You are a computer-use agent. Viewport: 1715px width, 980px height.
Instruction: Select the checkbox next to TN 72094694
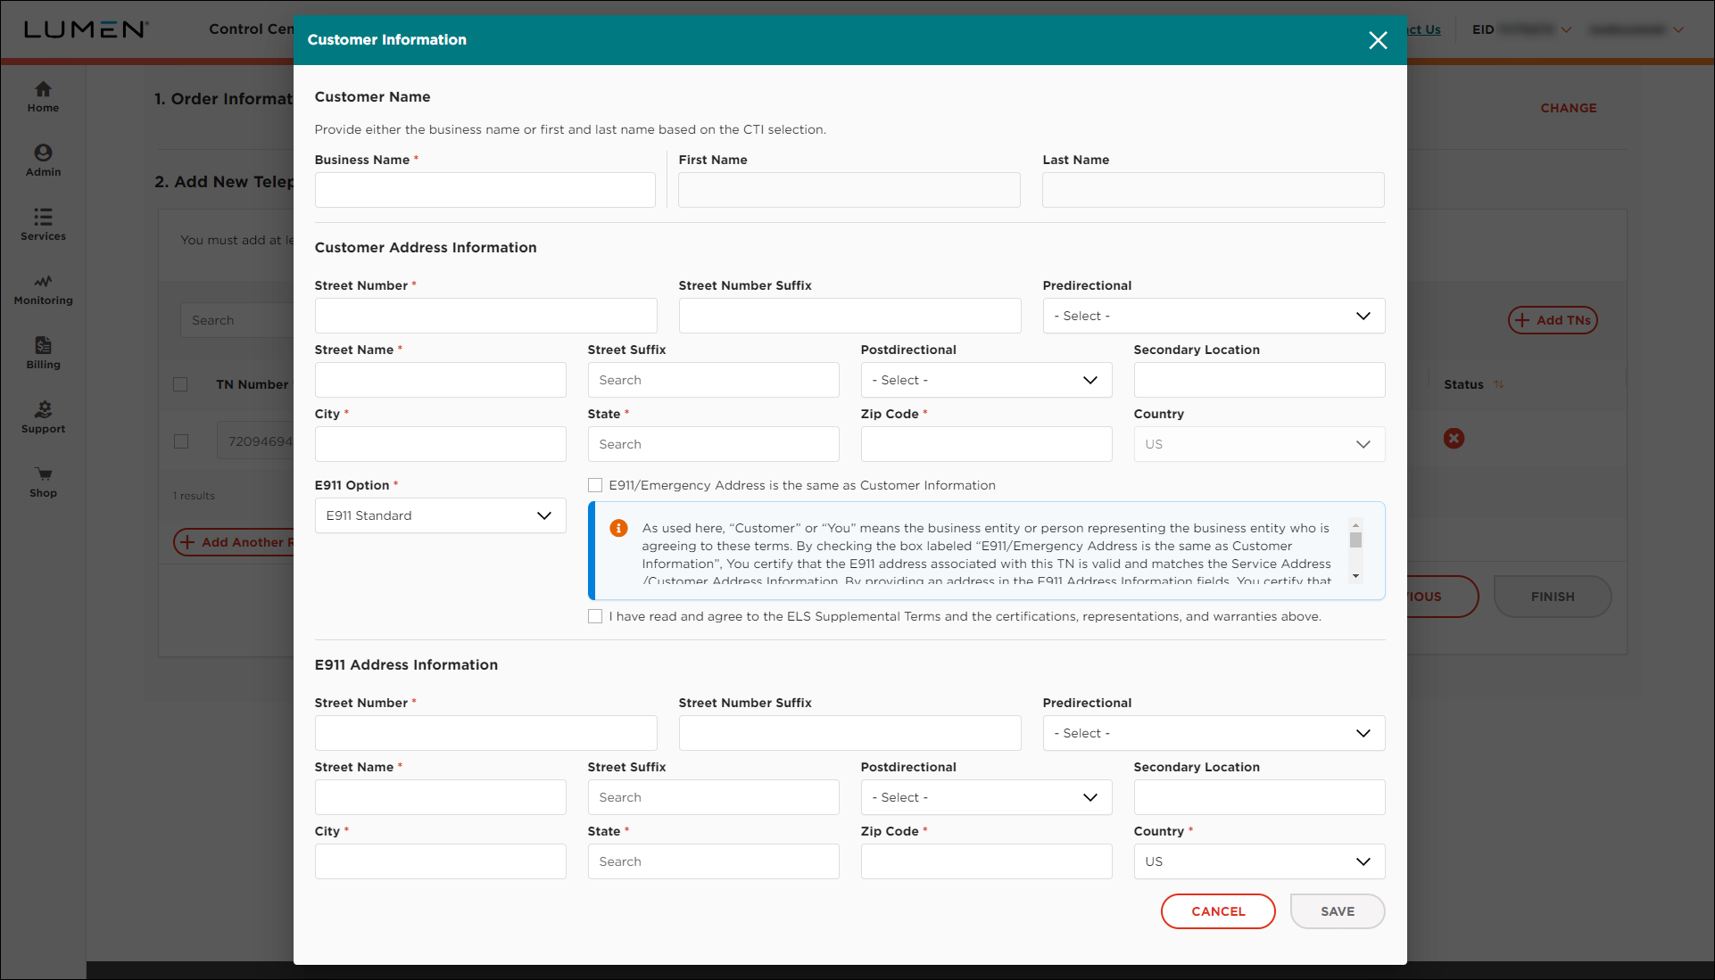(181, 441)
